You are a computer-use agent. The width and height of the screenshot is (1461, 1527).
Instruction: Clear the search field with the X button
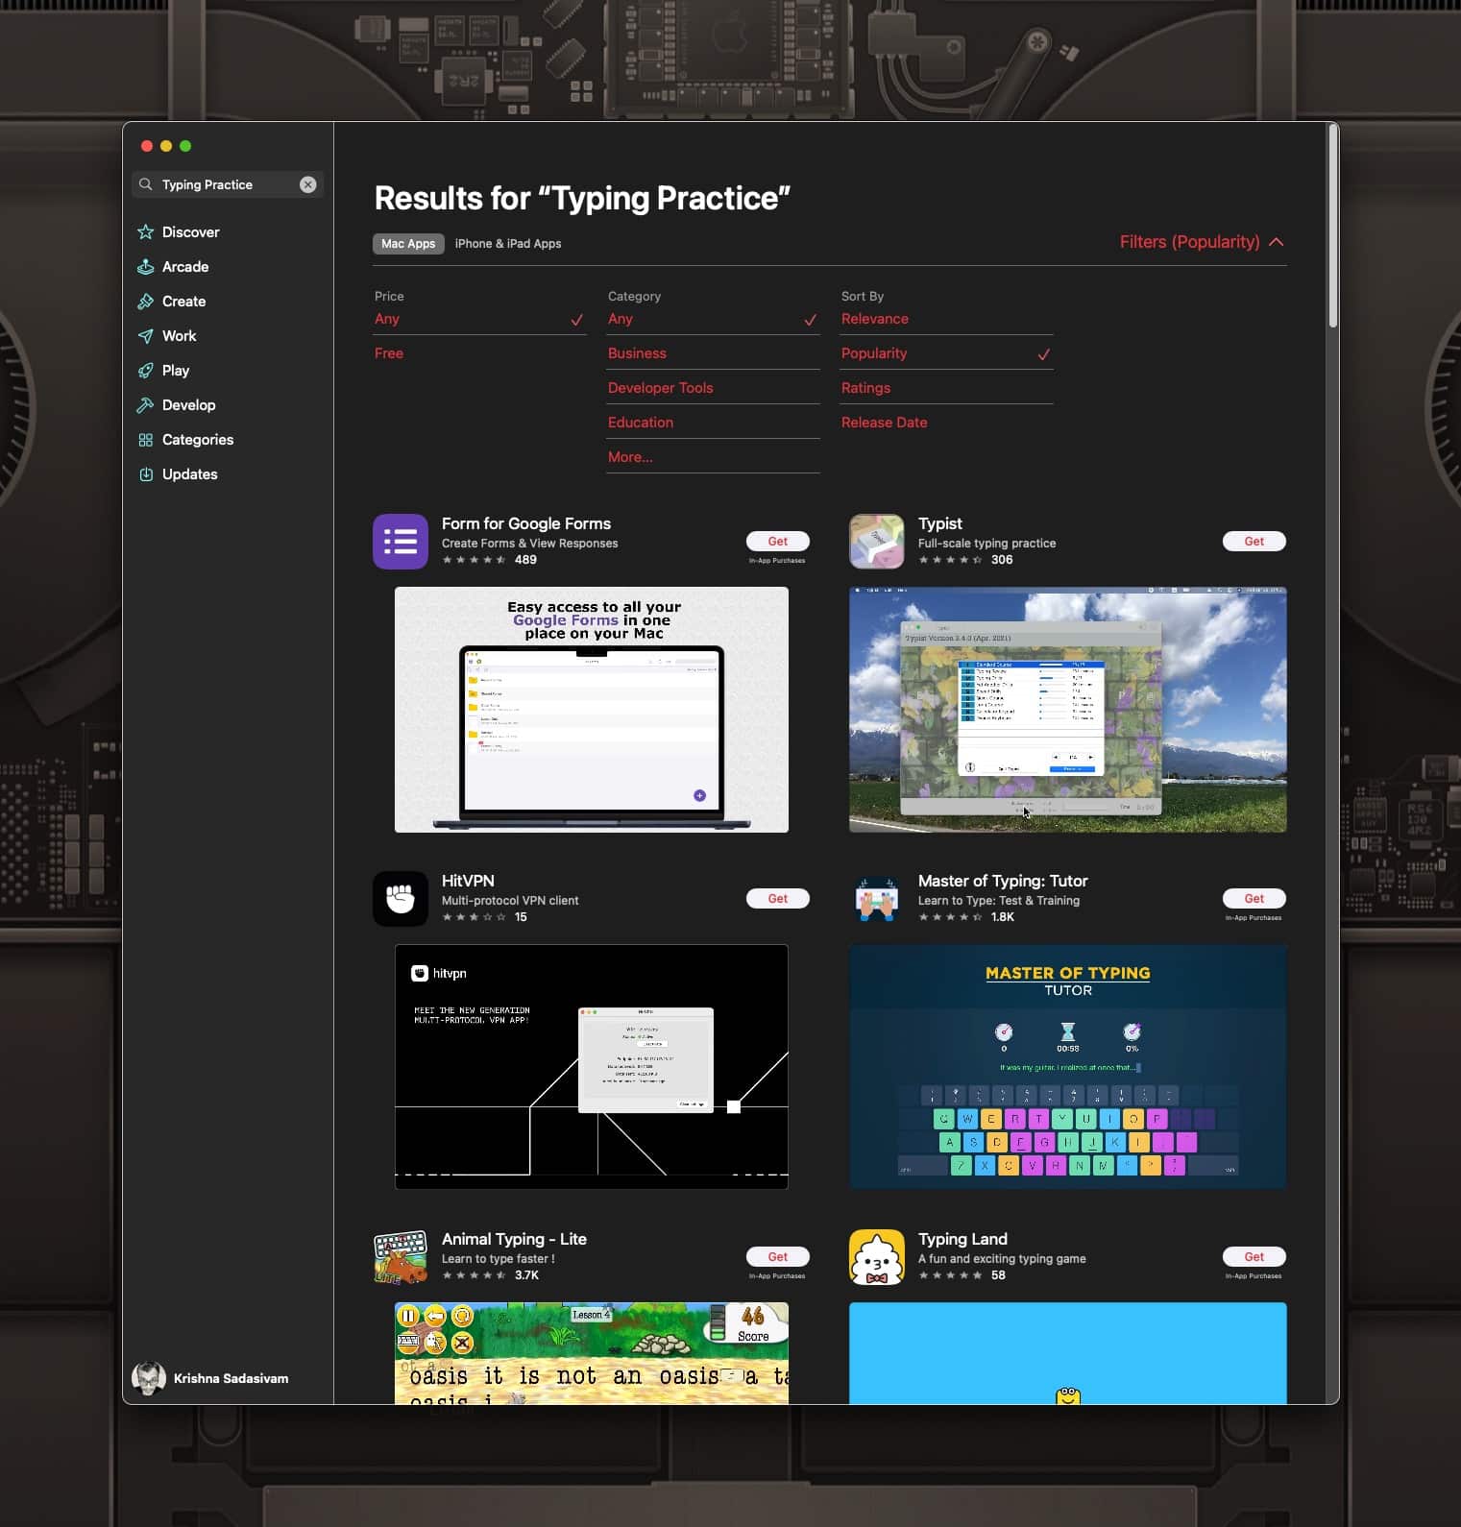point(307,184)
